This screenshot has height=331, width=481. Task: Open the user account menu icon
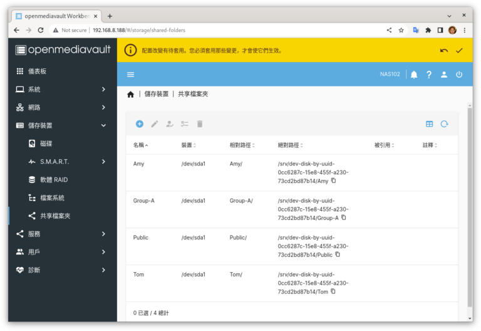[444, 75]
